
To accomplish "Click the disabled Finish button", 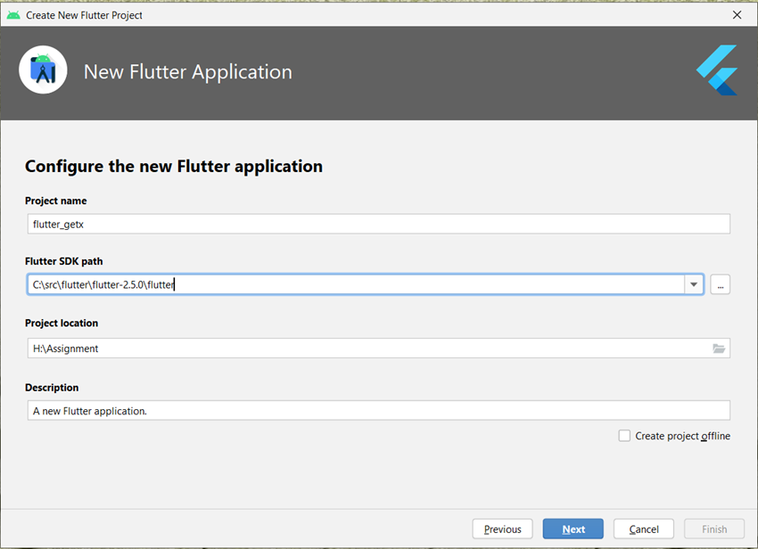I will click(713, 529).
